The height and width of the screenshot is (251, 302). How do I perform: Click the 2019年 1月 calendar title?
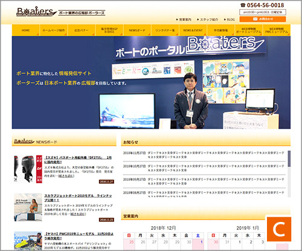click(x=248, y=228)
